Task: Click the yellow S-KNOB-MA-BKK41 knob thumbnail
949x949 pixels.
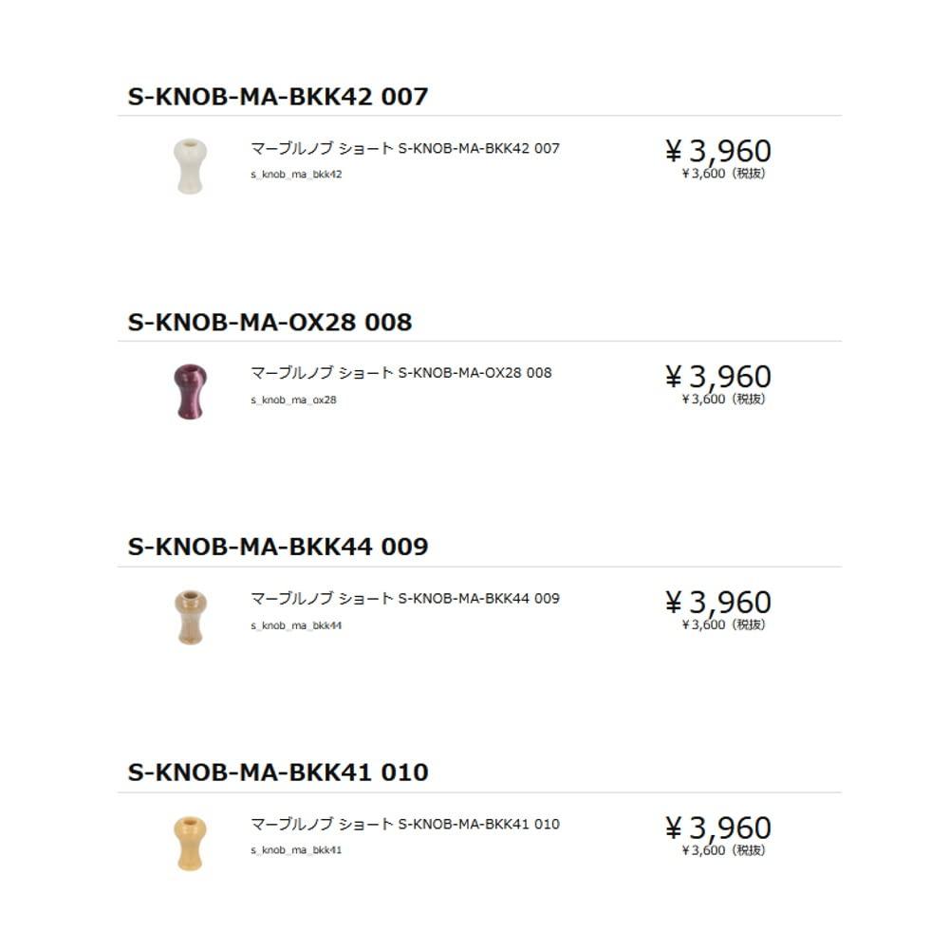Action: (191, 841)
